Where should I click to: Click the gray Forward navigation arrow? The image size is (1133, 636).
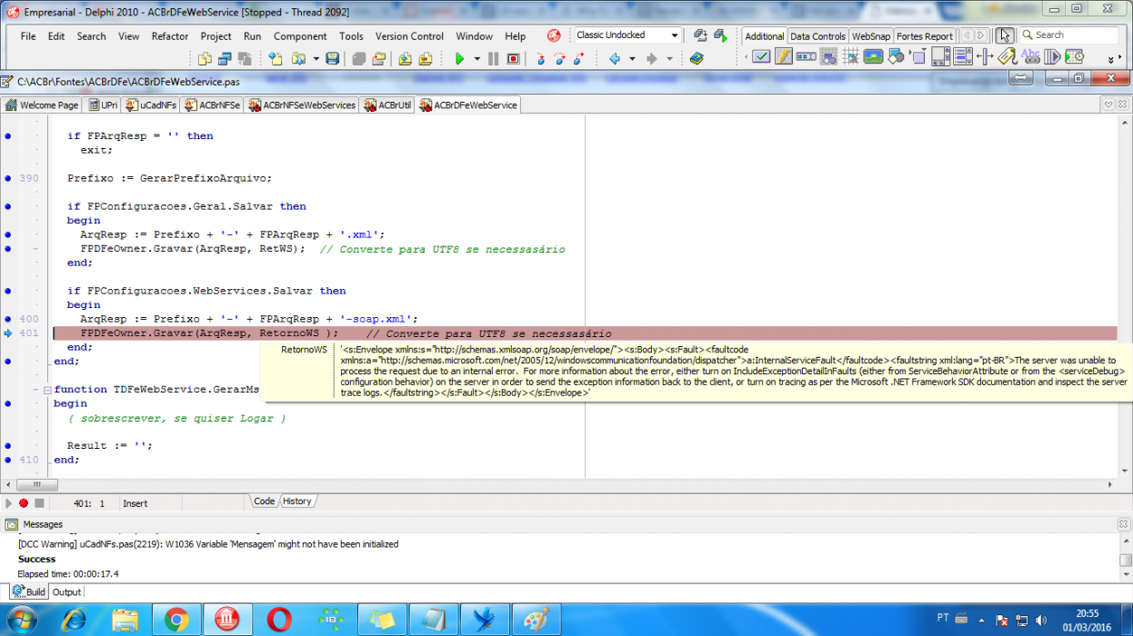(x=651, y=58)
